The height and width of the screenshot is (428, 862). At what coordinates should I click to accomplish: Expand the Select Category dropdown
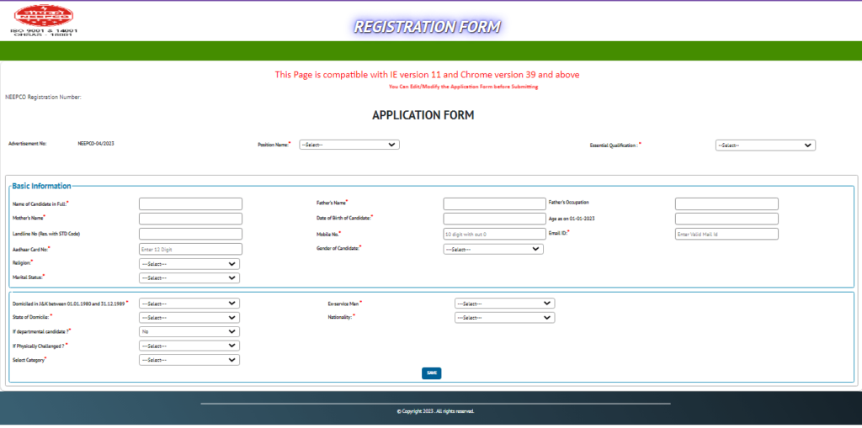click(x=189, y=360)
